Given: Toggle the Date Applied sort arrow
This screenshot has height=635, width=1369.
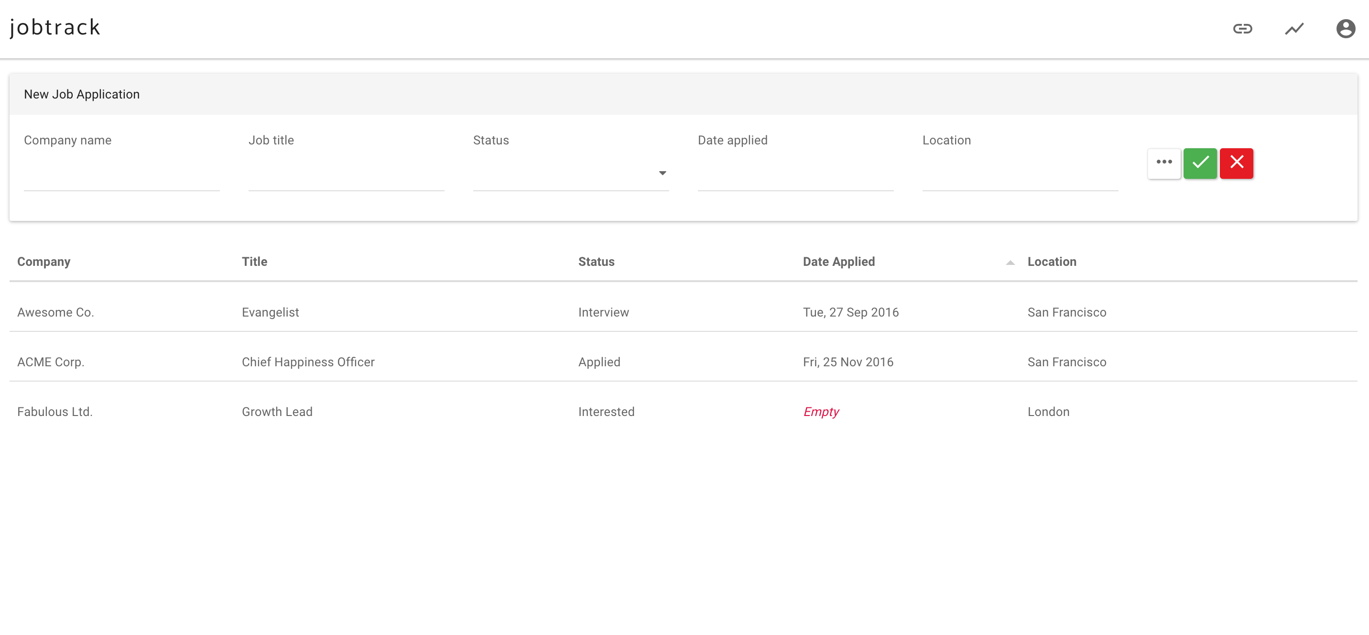Looking at the screenshot, I should click(x=1010, y=263).
